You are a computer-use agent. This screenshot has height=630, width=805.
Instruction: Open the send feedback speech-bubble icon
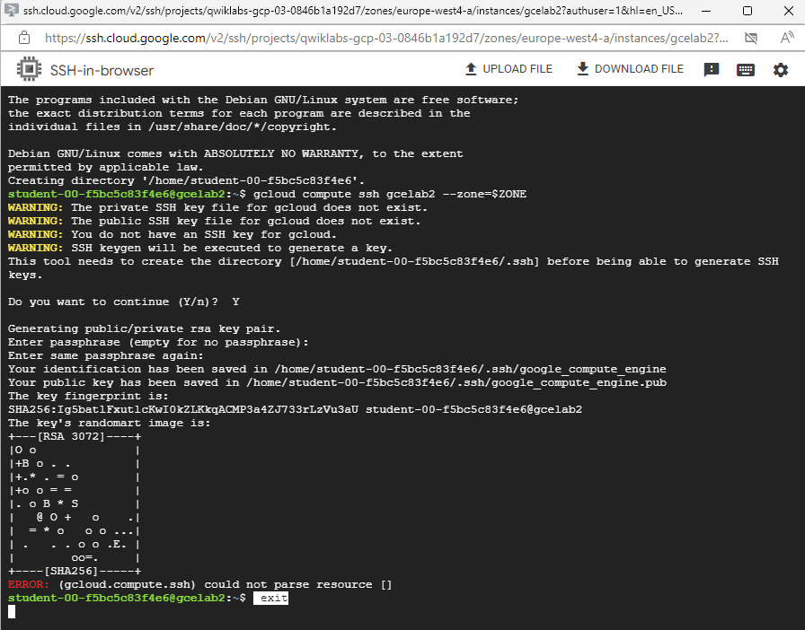click(x=711, y=70)
